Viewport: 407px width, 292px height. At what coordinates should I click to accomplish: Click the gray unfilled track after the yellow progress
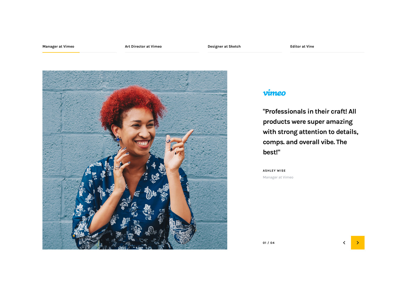[98, 52]
